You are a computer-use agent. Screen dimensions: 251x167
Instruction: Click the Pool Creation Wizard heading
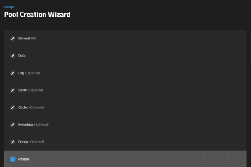coord(37,15)
